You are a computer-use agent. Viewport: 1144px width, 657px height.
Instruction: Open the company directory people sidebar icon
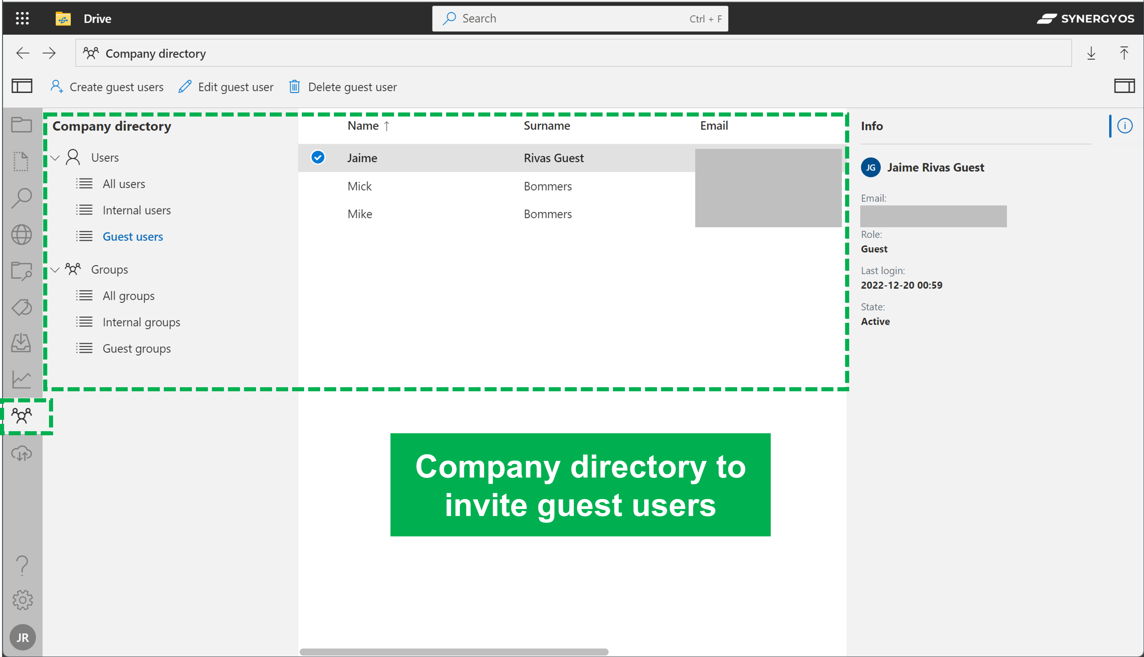pyautogui.click(x=21, y=415)
